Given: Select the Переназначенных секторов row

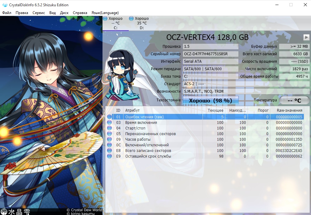Looking at the screenshot, I should [x=204, y=134].
